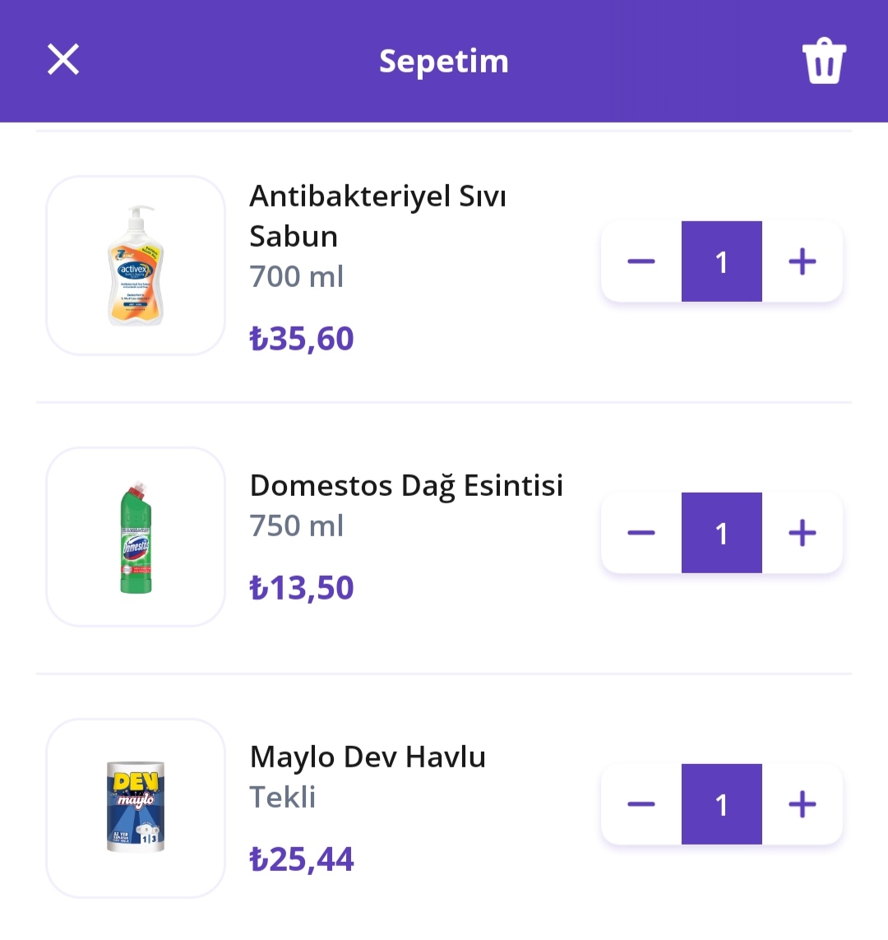Open the Activex soap product image
The width and height of the screenshot is (888, 940).
point(136,266)
